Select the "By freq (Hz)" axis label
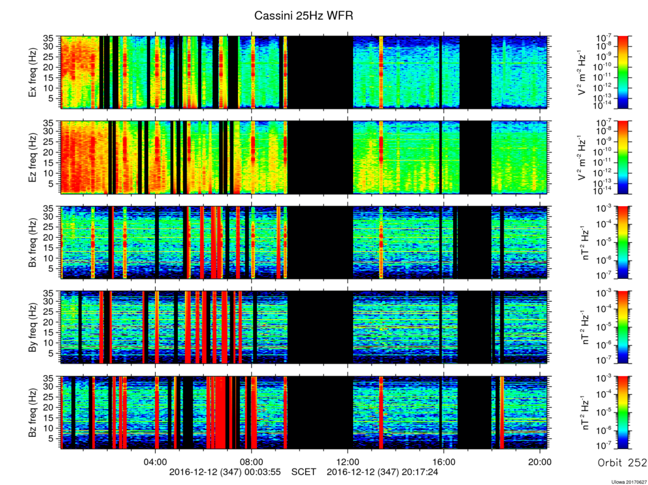Image resolution: width=648 pixels, height=485 pixels. 32,328
